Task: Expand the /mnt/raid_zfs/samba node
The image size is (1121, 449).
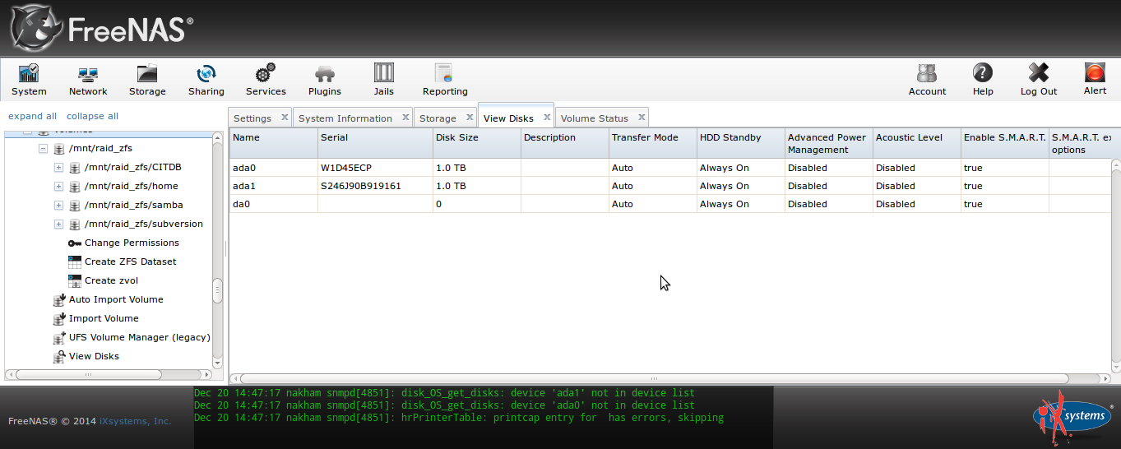Action: [58, 206]
